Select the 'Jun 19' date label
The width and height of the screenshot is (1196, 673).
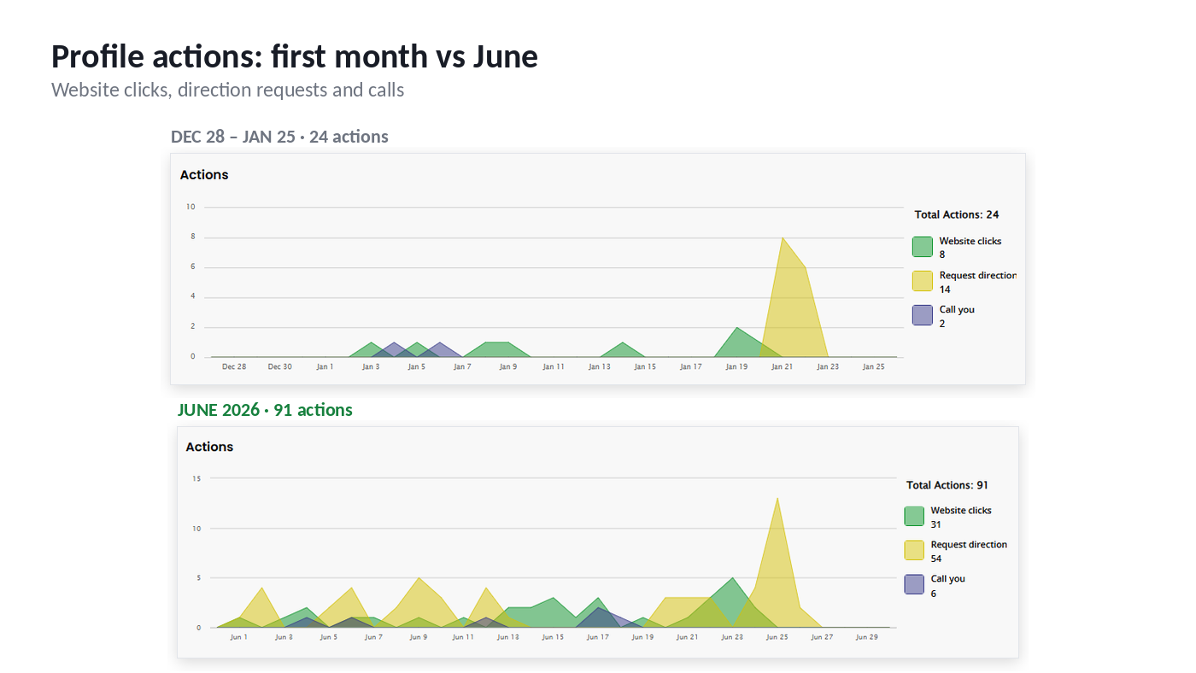tap(642, 637)
